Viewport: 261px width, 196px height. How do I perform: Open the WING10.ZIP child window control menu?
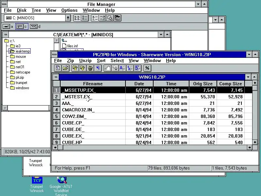pyautogui.click(x=56, y=77)
